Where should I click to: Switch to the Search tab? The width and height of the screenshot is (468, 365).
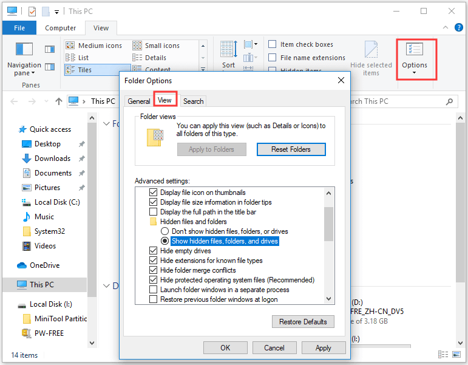(194, 101)
